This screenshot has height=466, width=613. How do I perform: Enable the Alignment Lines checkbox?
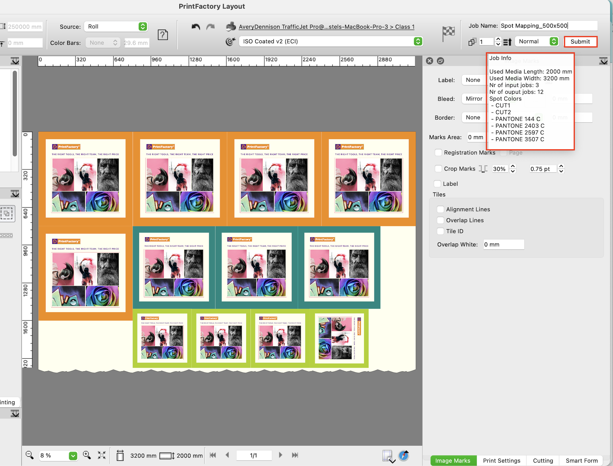441,210
